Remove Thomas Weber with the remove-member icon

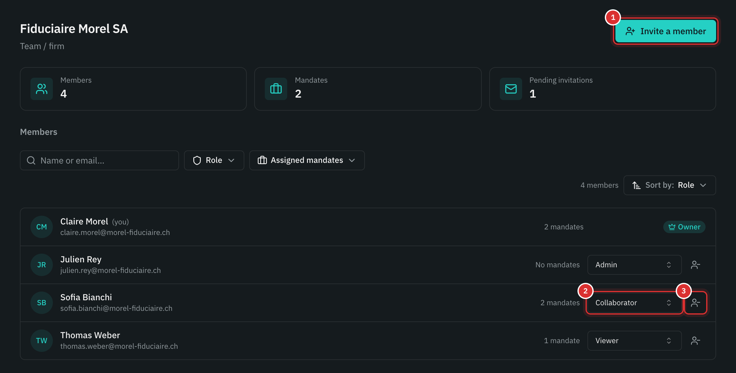pyautogui.click(x=696, y=341)
